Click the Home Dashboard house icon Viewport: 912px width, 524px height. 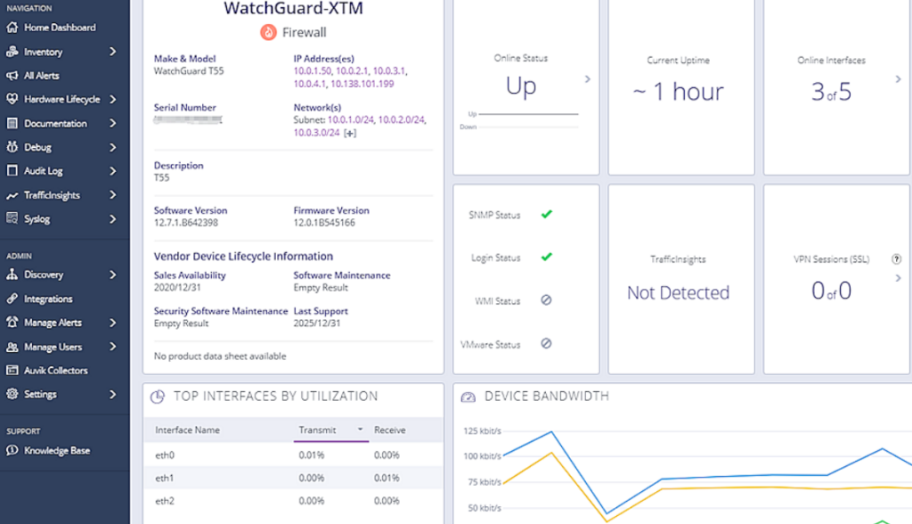pyautogui.click(x=12, y=28)
